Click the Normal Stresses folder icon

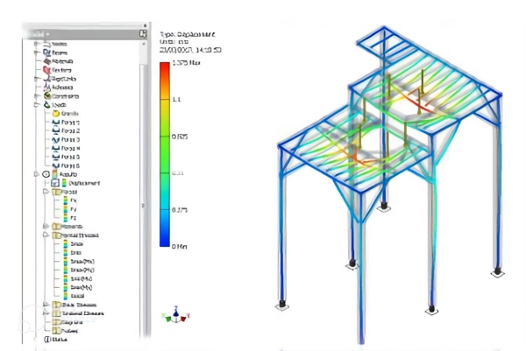point(56,235)
